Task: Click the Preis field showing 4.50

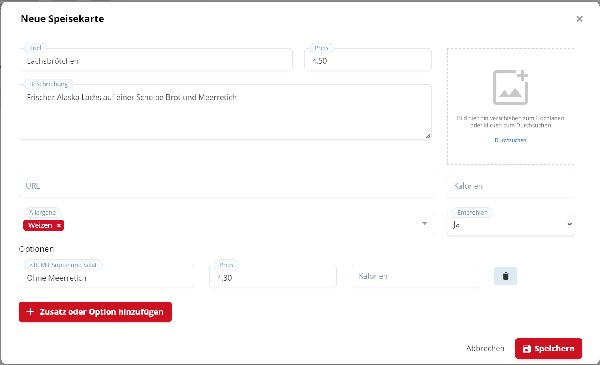Action: (368, 61)
